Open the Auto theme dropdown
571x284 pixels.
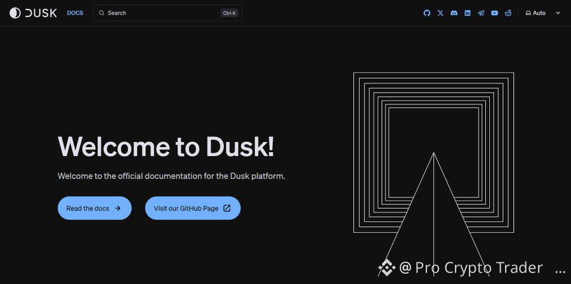tap(542, 13)
